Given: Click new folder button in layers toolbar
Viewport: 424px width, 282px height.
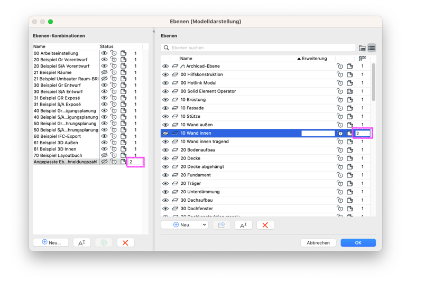Looking at the screenshot, I should pyautogui.click(x=222, y=225).
